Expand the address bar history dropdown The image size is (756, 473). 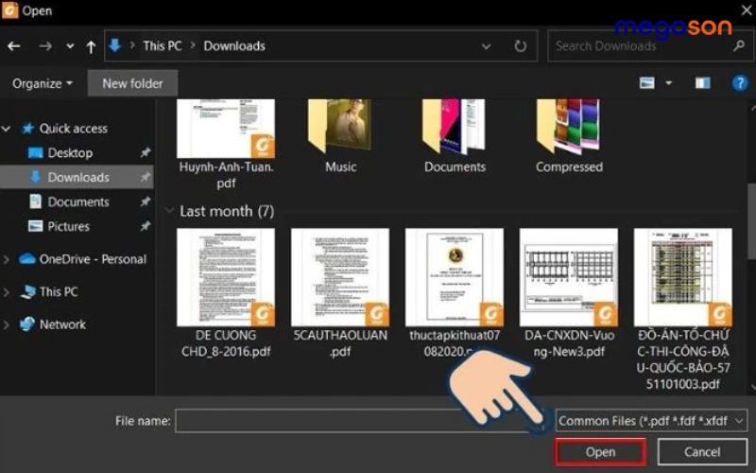(x=486, y=46)
